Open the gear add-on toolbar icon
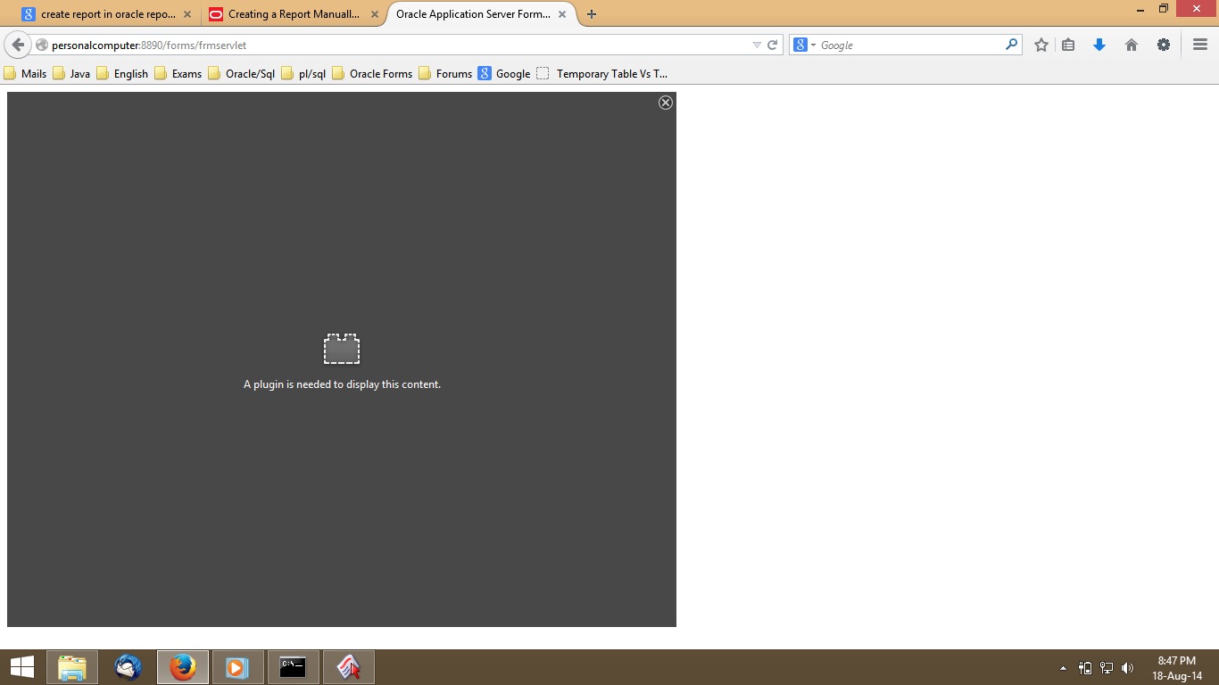 pos(1164,45)
